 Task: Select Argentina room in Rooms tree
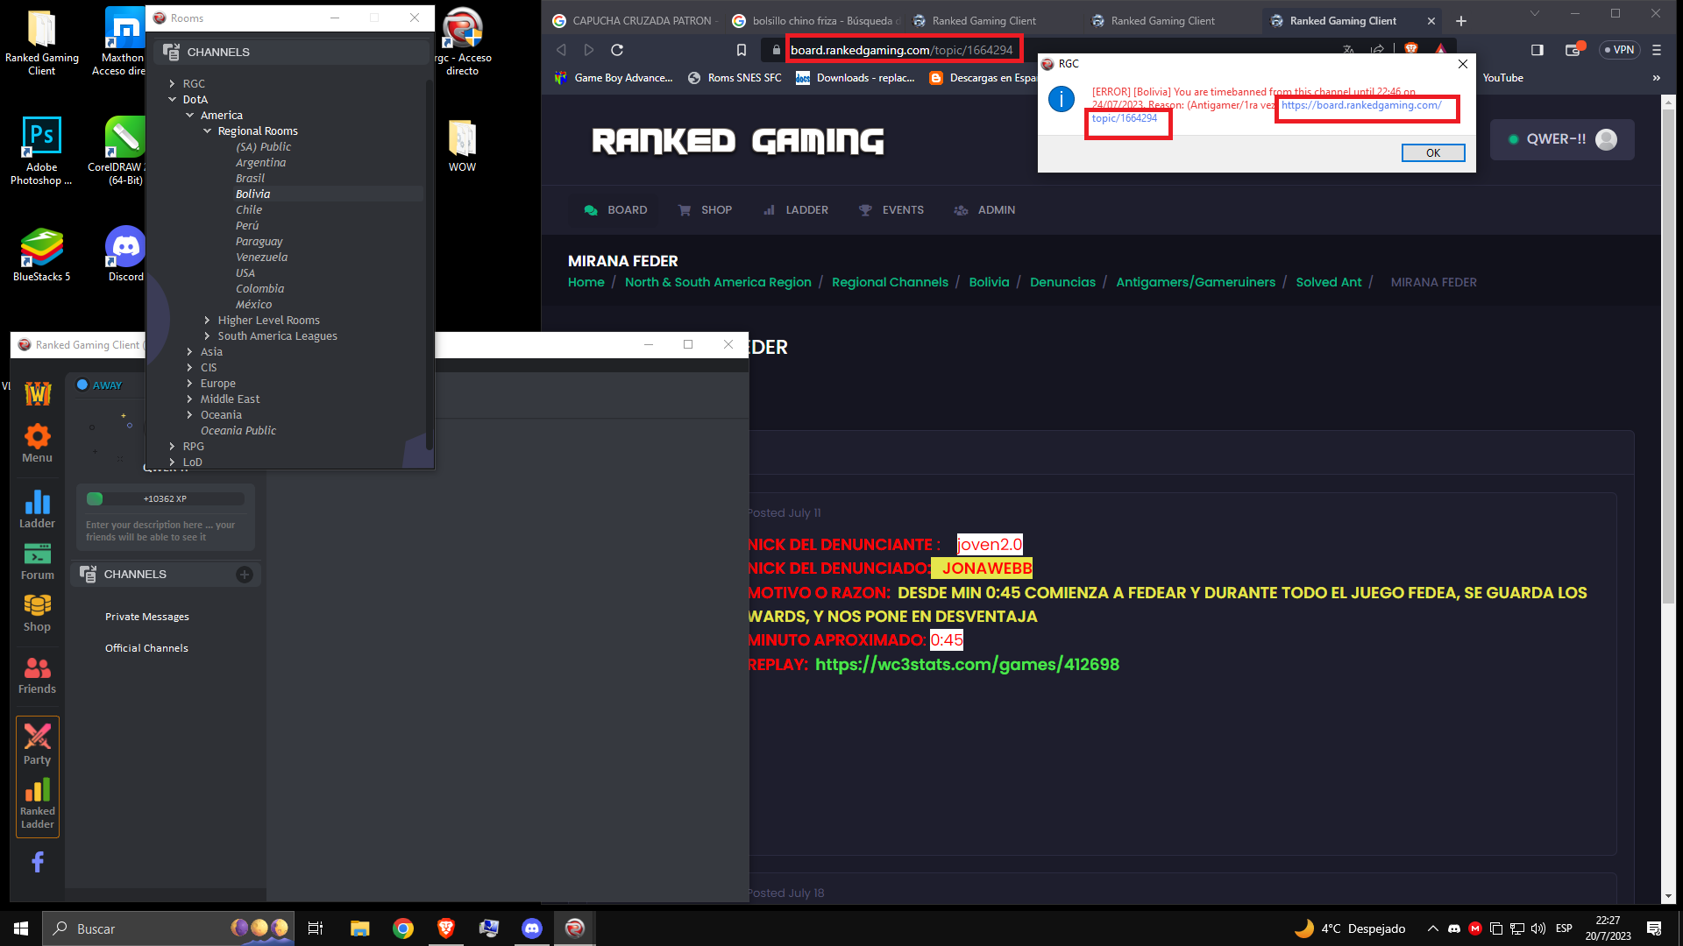point(260,163)
